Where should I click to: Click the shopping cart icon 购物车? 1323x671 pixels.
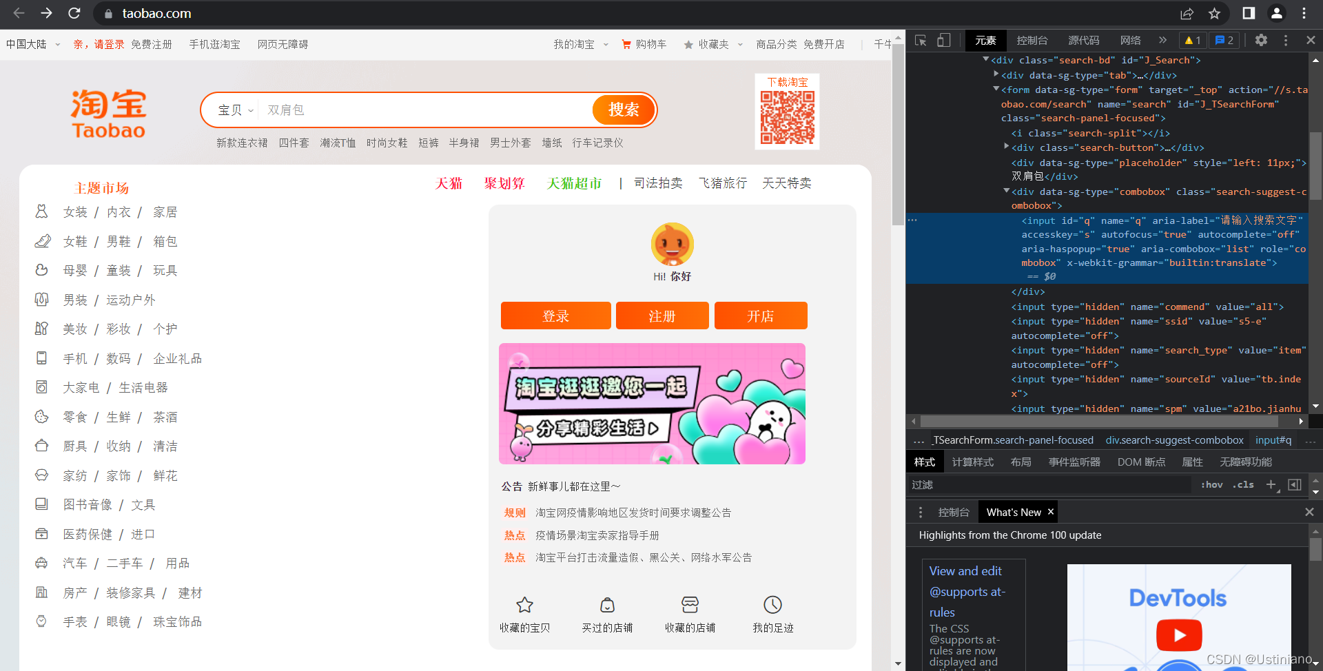pyautogui.click(x=626, y=44)
